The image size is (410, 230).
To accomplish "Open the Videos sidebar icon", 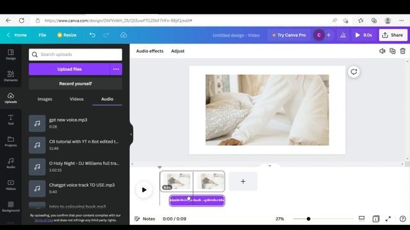I will click(11, 185).
